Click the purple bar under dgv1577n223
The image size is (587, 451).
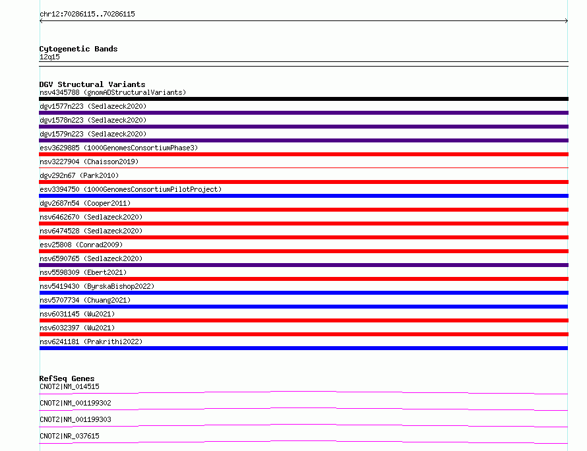pos(303,113)
